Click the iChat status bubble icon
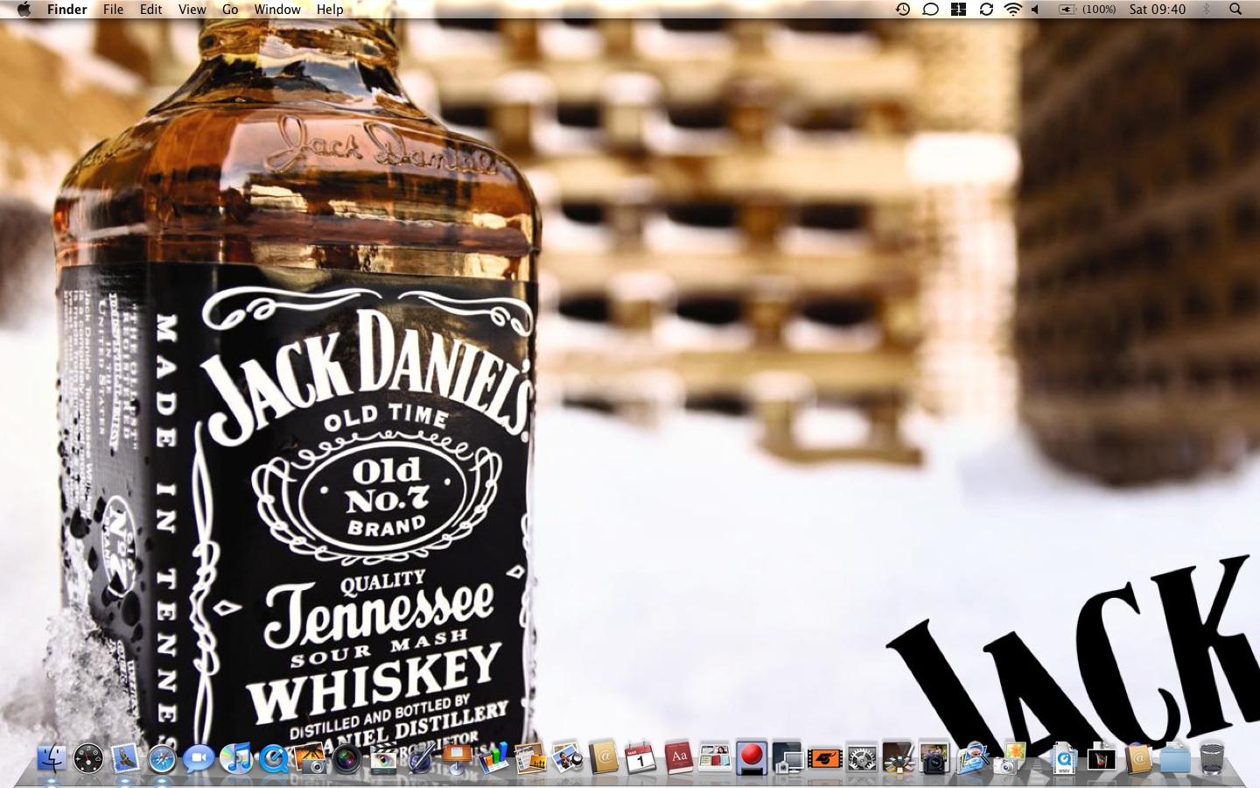This screenshot has width=1260, height=788. [931, 10]
